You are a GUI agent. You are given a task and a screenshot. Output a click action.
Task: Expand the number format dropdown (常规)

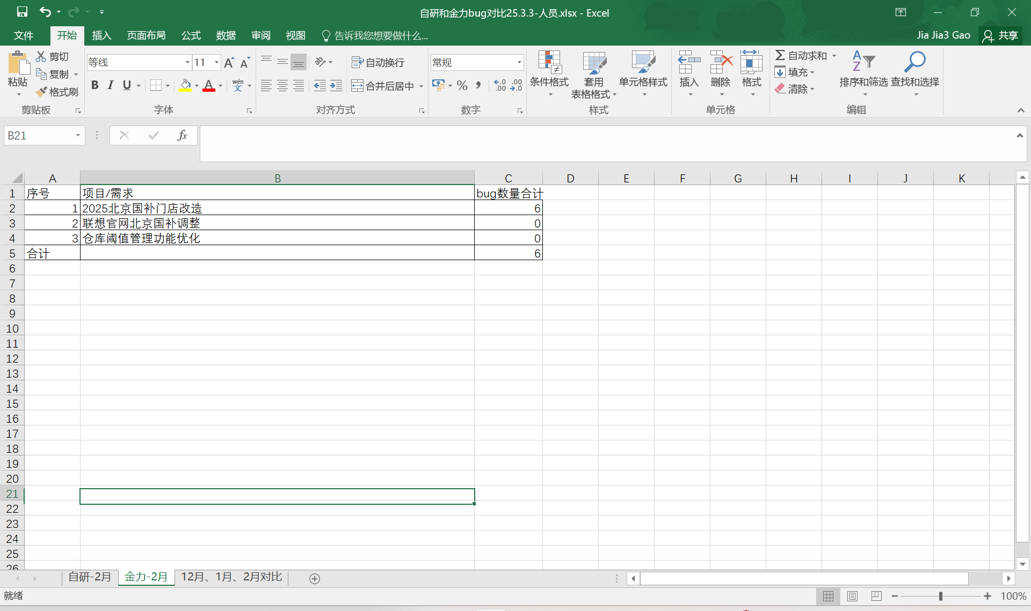(x=519, y=63)
